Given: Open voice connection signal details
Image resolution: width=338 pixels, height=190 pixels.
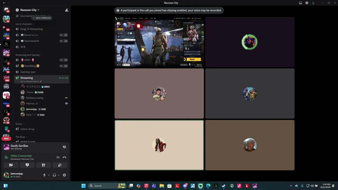Looking at the screenshot, I should pyautogui.click(x=6, y=157).
